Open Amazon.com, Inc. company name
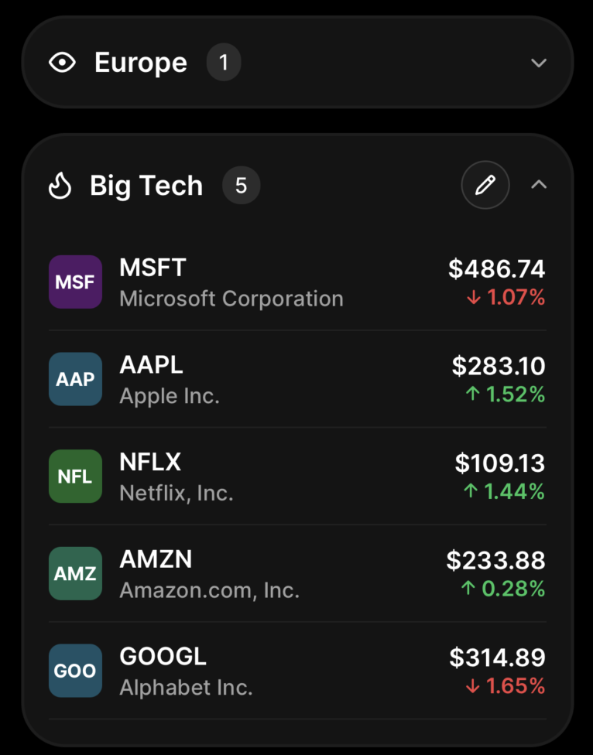Image resolution: width=593 pixels, height=755 pixels. point(209,590)
